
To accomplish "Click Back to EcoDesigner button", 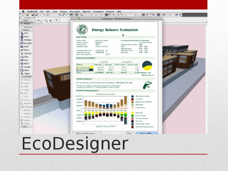I will coord(87,133).
